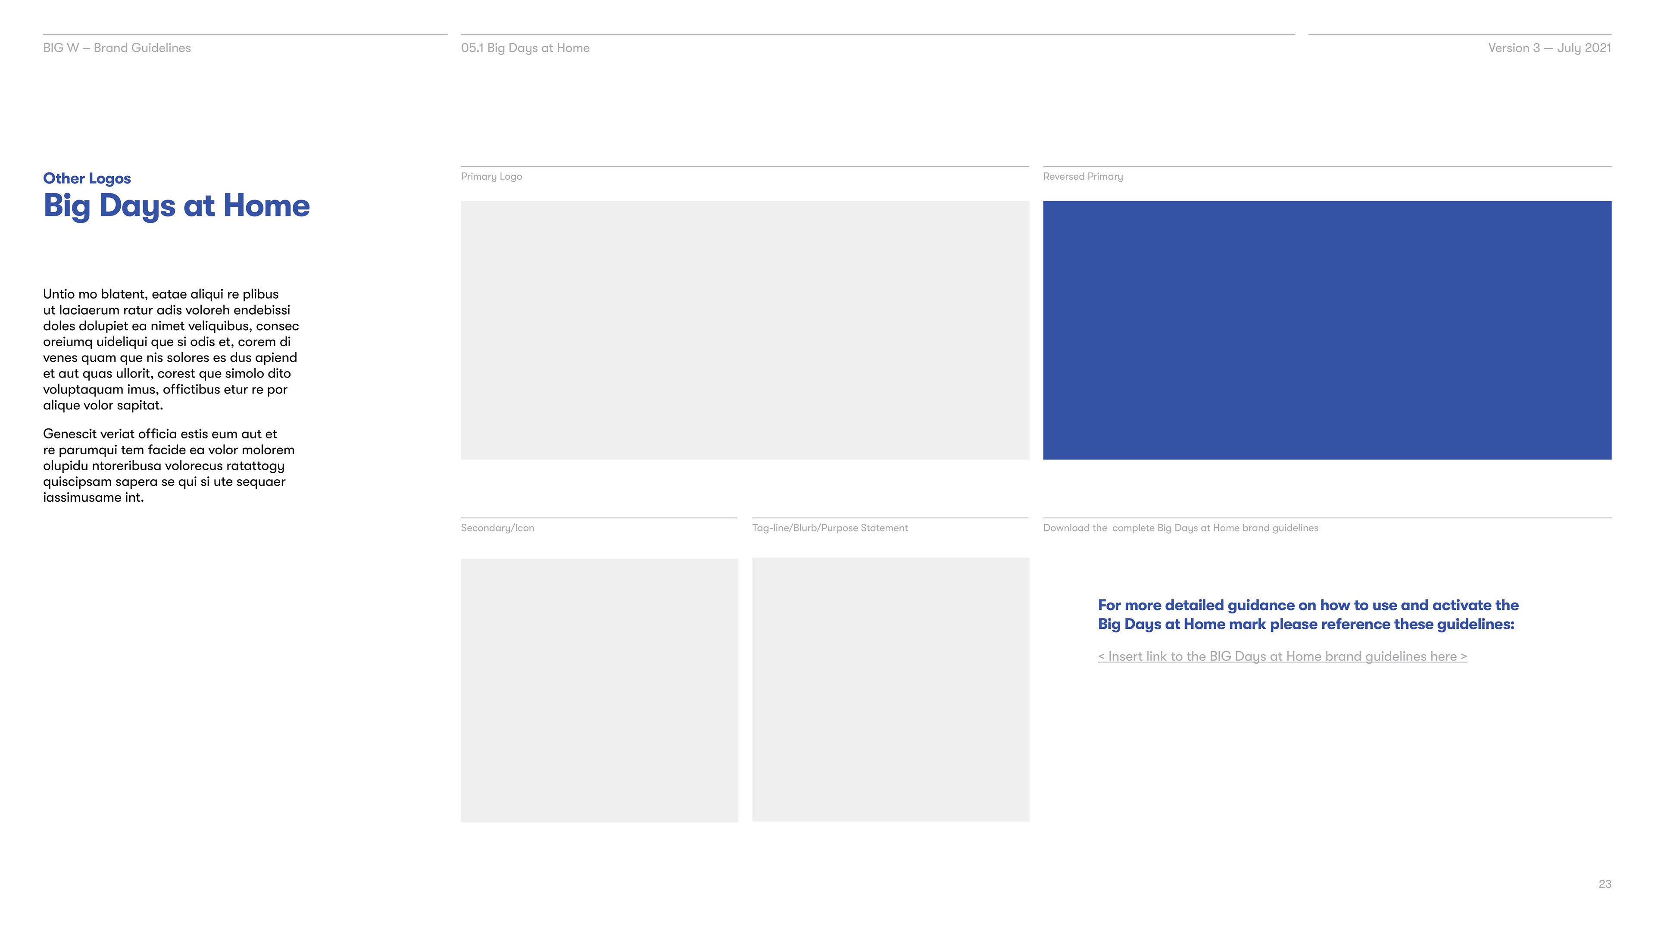1655x931 pixels.
Task: Click the Other Logos subheading
Action: tap(87, 178)
